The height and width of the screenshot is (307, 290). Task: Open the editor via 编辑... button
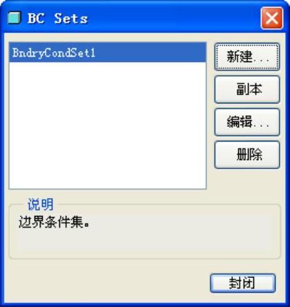247,122
